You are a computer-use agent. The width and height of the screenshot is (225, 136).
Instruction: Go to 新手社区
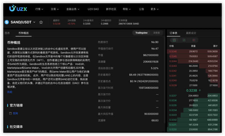[x=111, y=9]
